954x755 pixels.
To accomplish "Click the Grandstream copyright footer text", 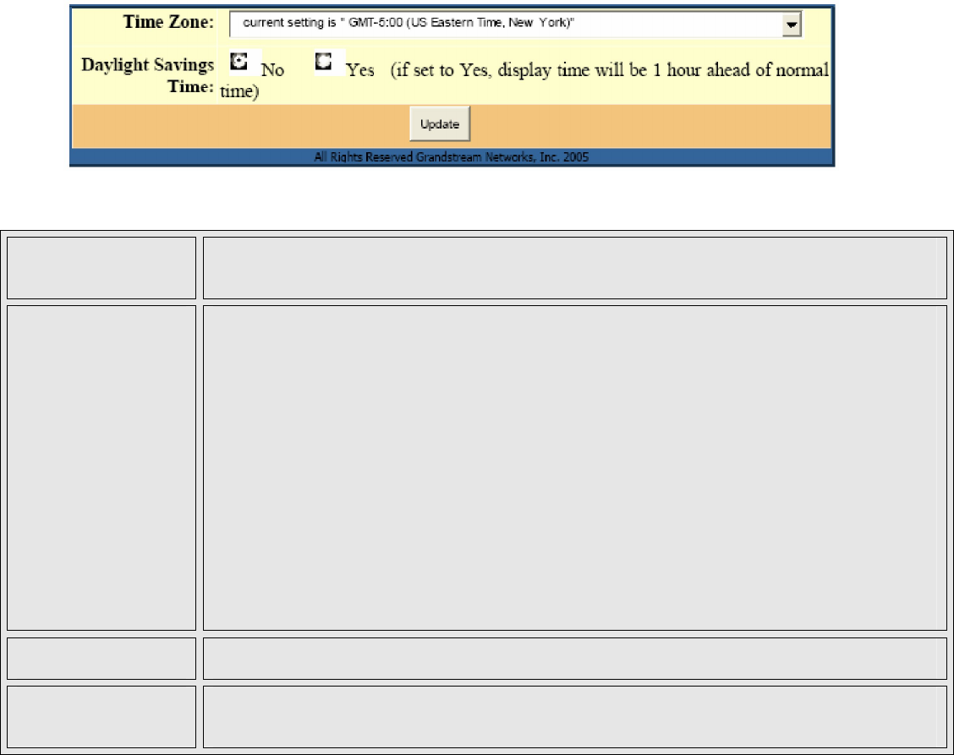I will point(452,157).
